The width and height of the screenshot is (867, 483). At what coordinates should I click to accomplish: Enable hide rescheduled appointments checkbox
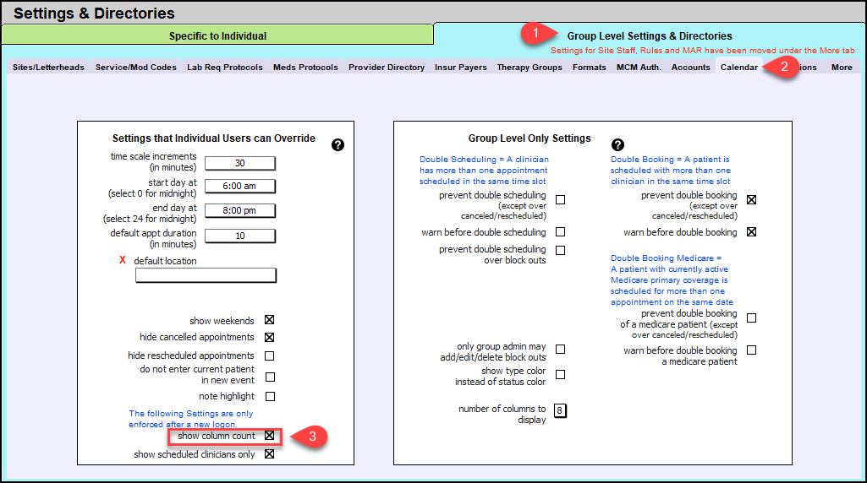pos(270,355)
